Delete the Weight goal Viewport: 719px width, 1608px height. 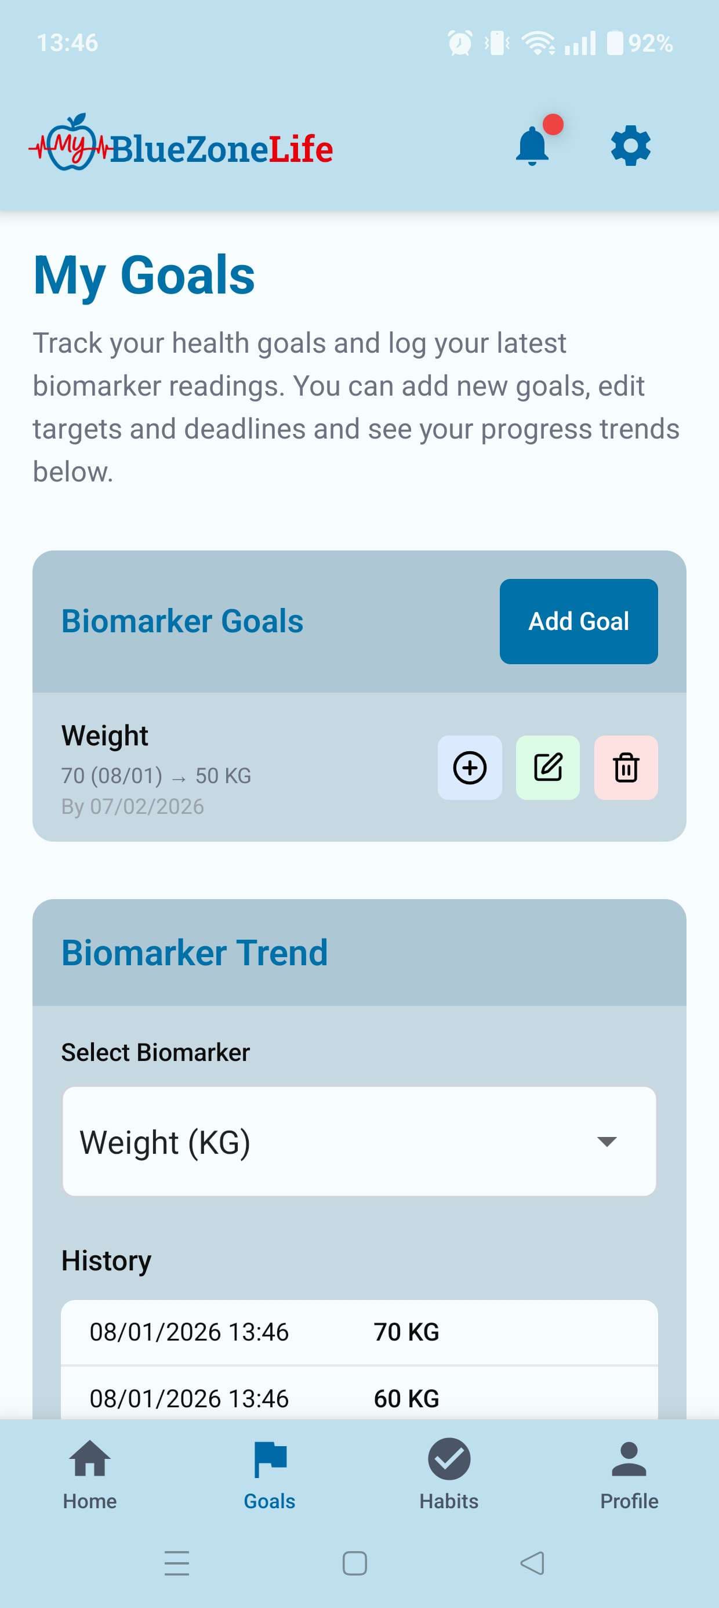[626, 767]
